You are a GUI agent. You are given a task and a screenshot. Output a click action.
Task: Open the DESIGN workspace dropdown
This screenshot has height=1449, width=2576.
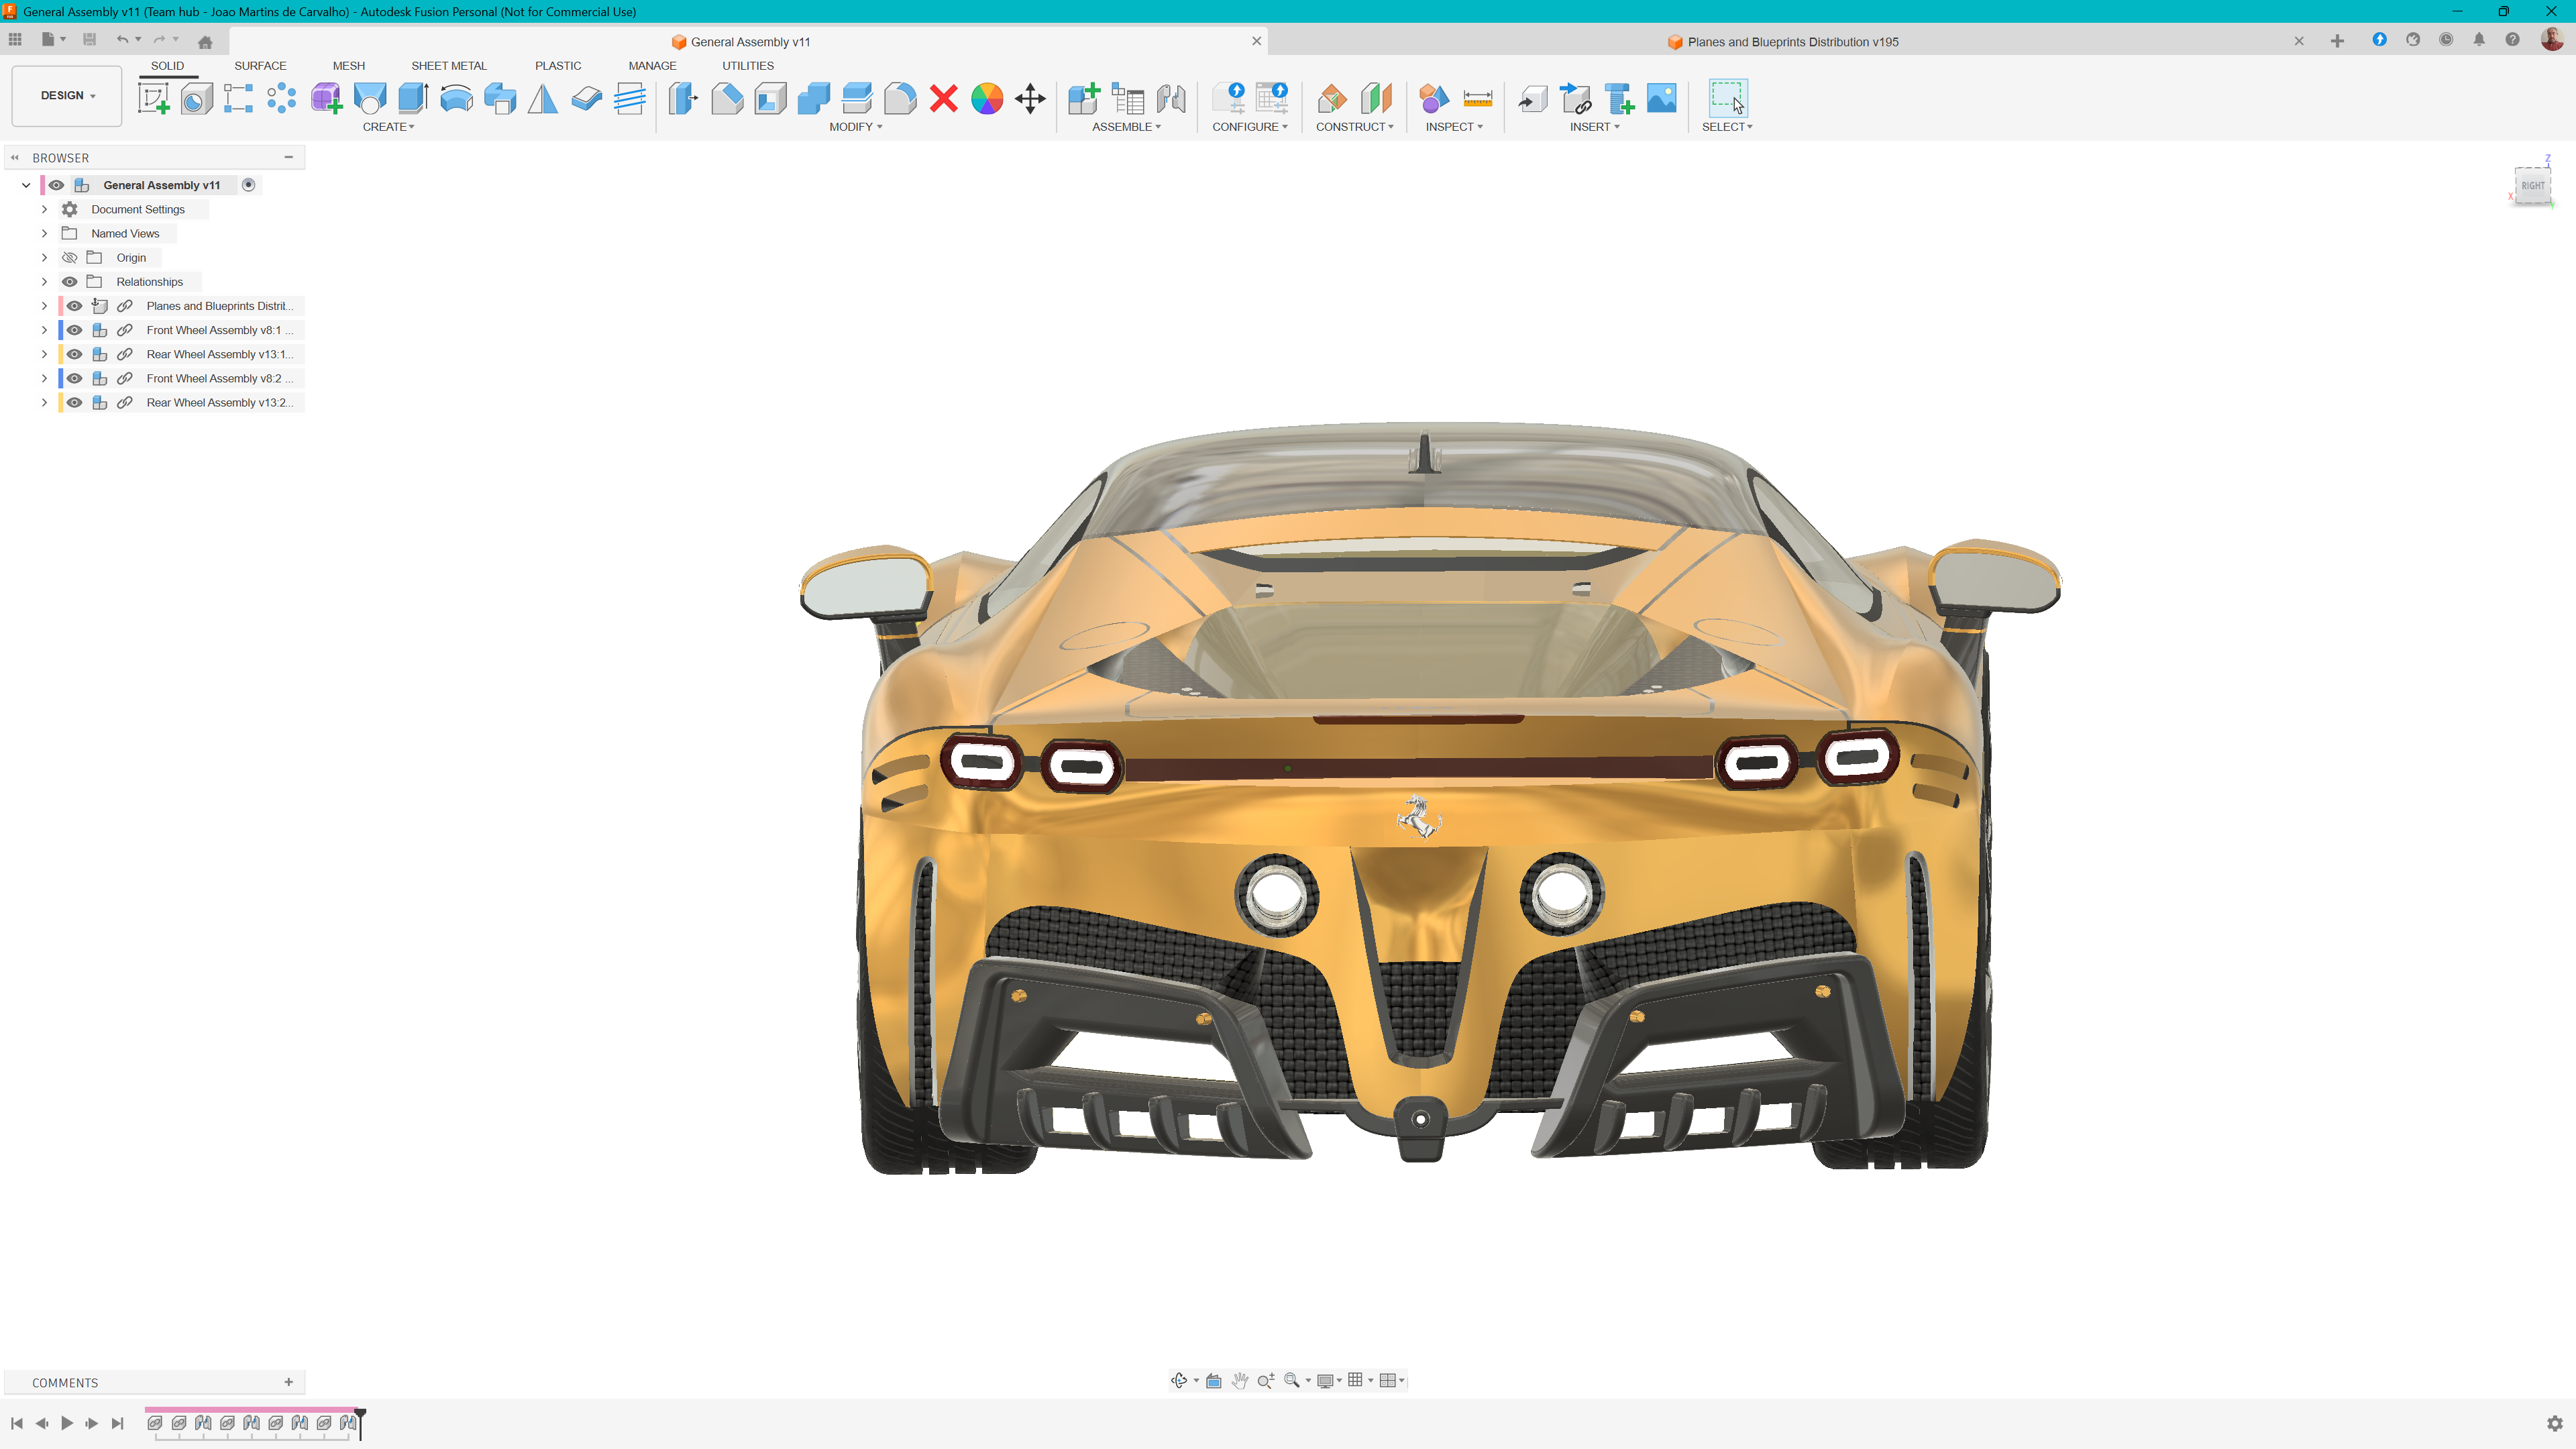[x=67, y=96]
